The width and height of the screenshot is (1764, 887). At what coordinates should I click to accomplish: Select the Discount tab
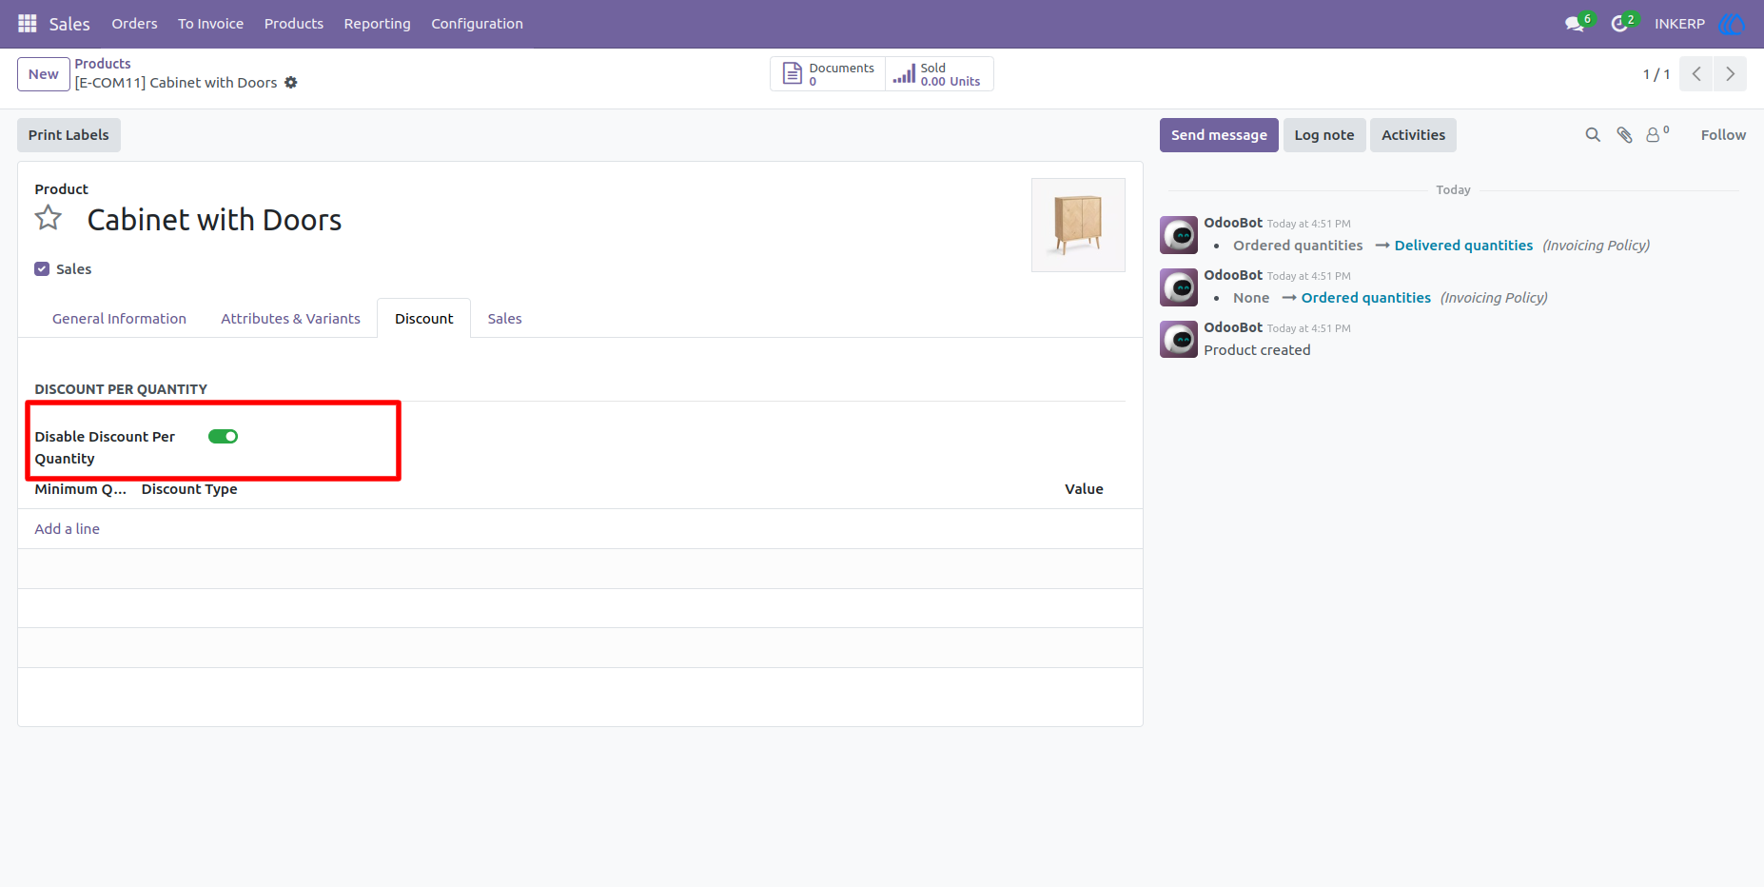tap(424, 319)
